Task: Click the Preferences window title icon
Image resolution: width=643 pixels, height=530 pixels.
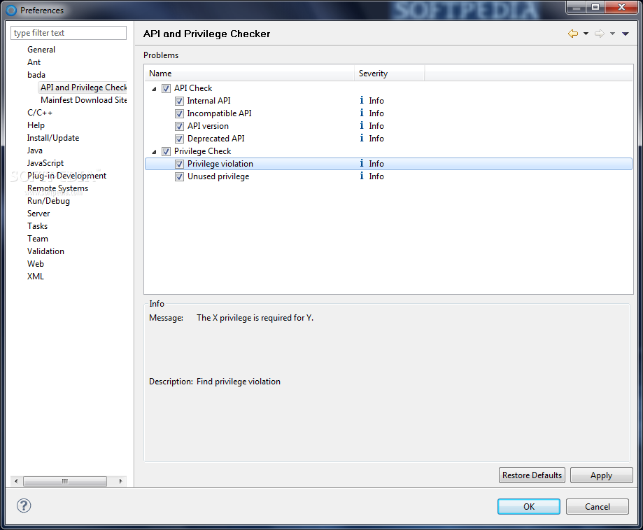Action: point(11,11)
